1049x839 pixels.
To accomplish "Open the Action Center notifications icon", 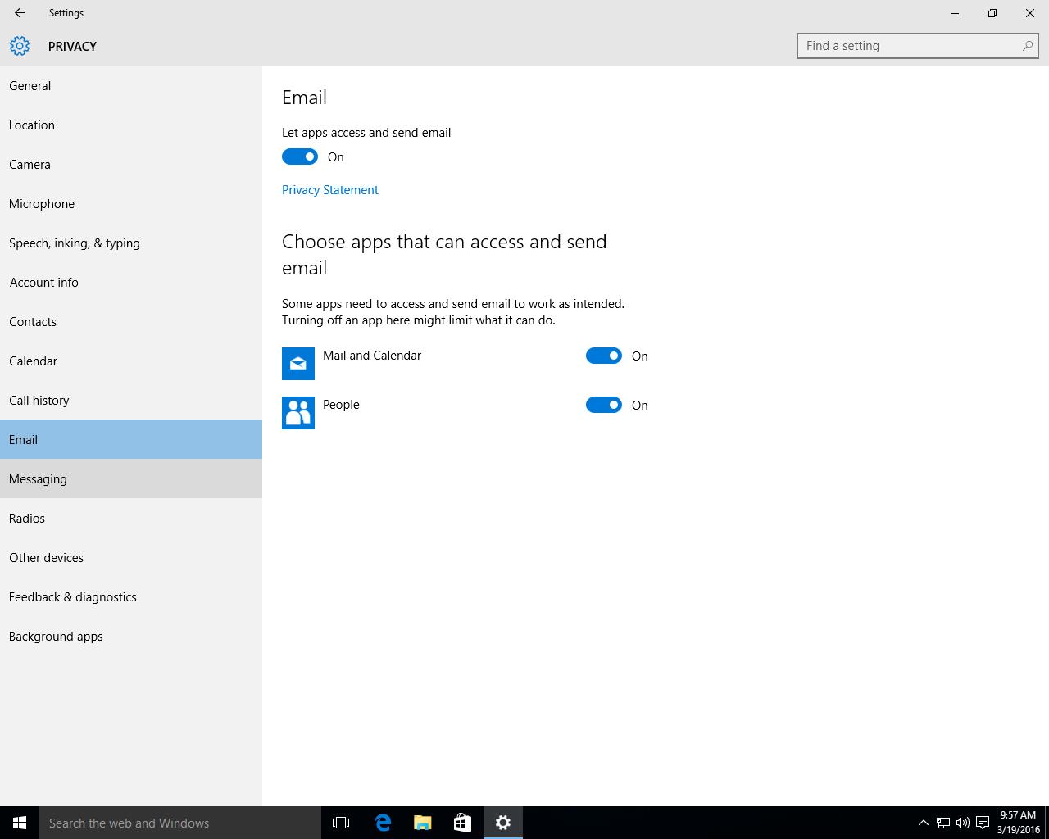I will click(982, 823).
